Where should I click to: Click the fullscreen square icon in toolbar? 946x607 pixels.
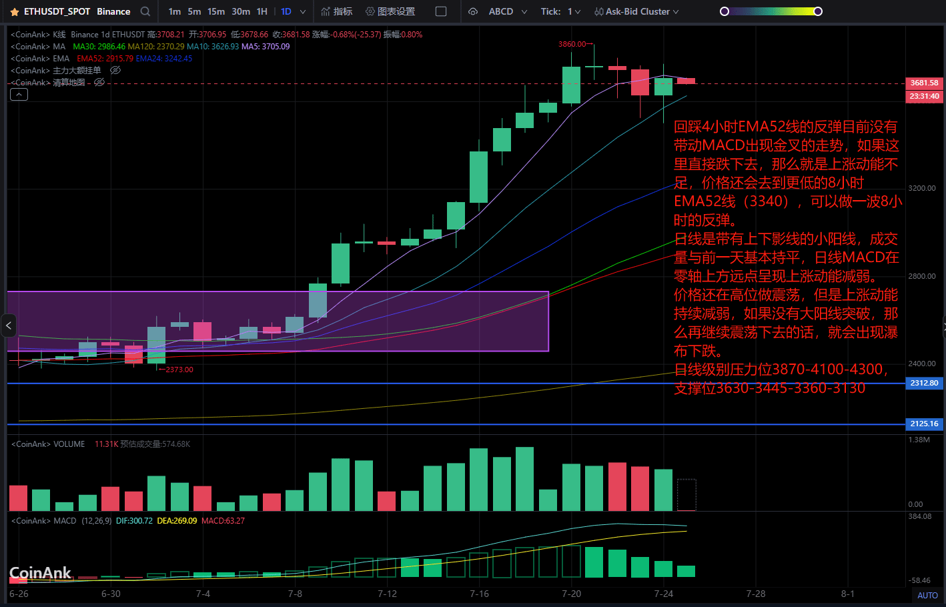(441, 11)
